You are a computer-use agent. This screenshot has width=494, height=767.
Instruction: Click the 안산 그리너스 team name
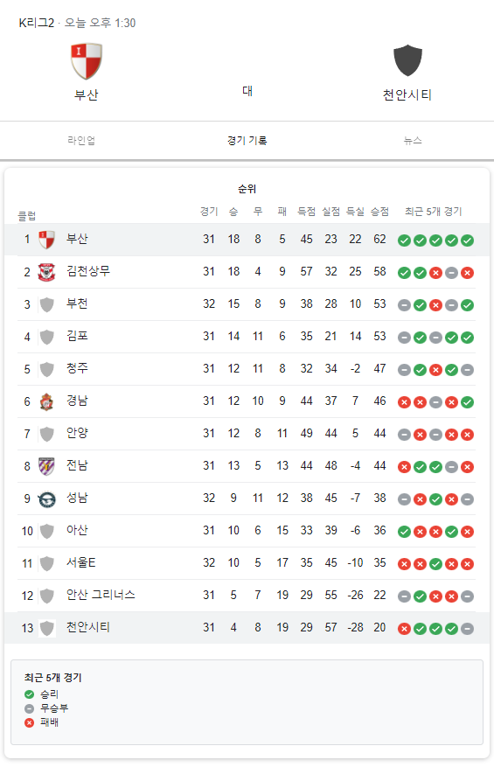(x=101, y=595)
